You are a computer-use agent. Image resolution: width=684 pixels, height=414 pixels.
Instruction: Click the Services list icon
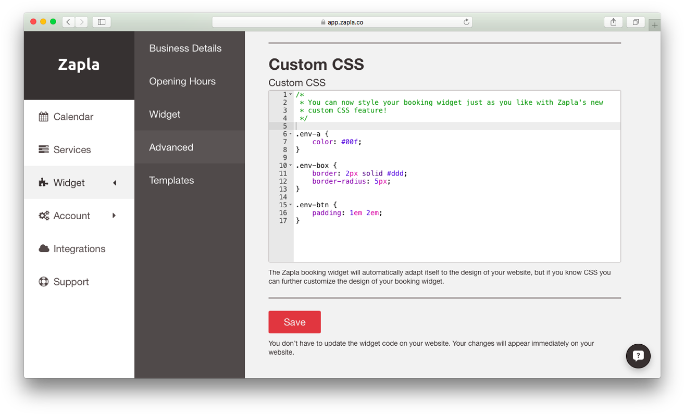tap(44, 149)
